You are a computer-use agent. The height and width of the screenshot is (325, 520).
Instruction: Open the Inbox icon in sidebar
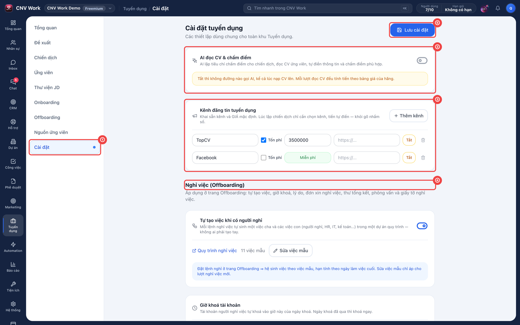tap(13, 65)
